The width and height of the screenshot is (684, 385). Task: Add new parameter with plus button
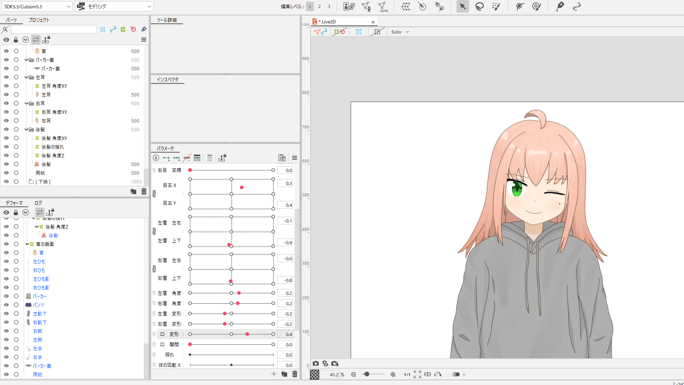pos(274,374)
